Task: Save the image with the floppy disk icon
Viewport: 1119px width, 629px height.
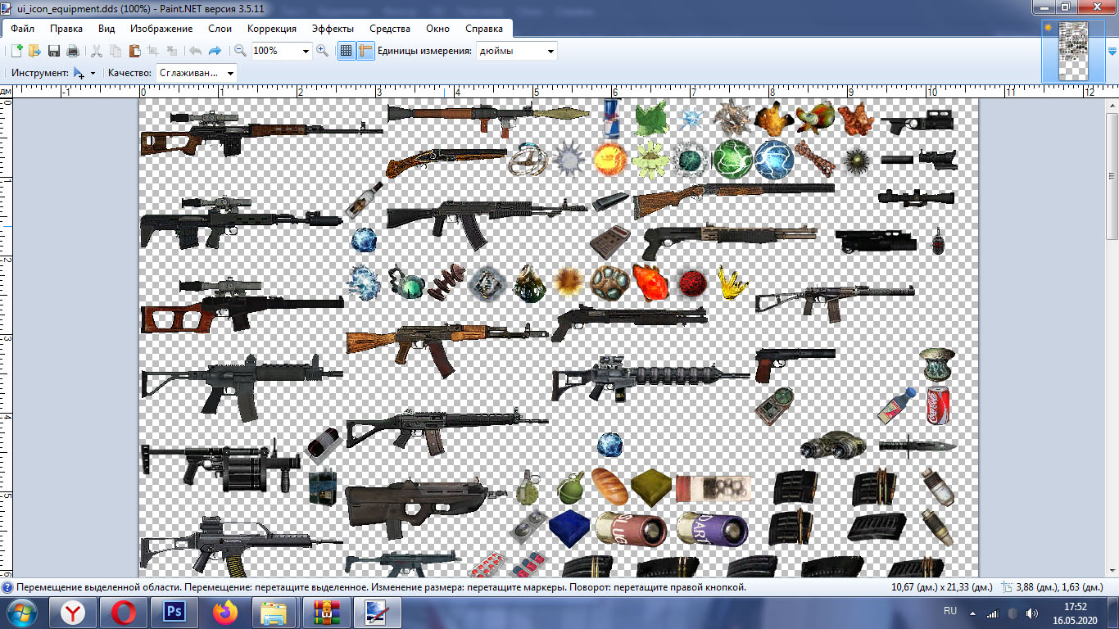Action: [54, 51]
